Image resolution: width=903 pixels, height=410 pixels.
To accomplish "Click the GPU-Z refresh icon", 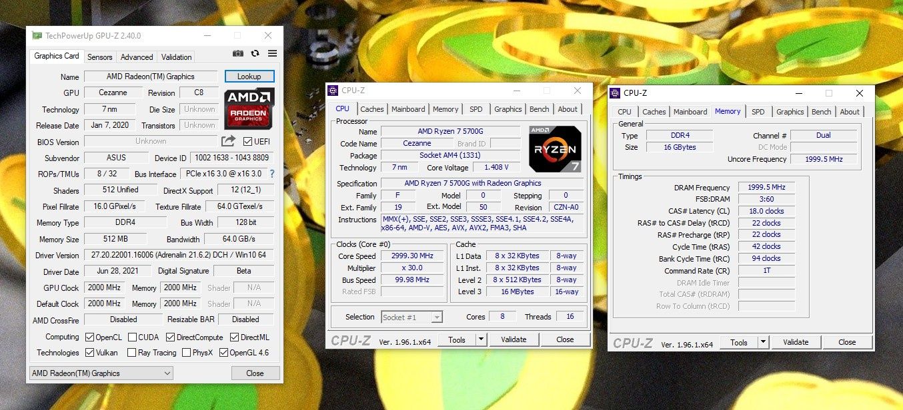I will pyautogui.click(x=255, y=54).
